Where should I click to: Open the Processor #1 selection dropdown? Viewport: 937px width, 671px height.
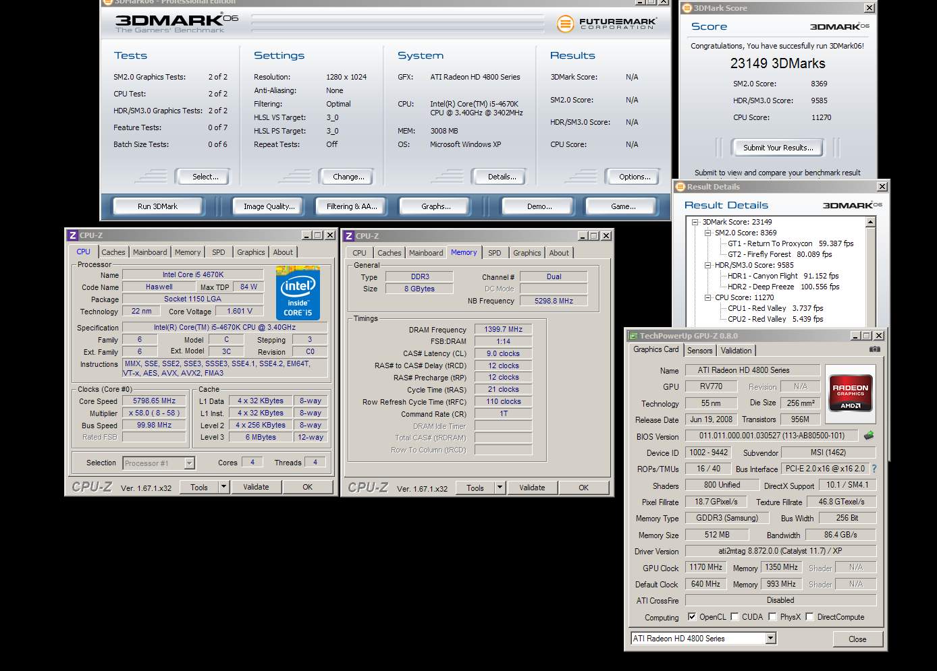pos(189,463)
